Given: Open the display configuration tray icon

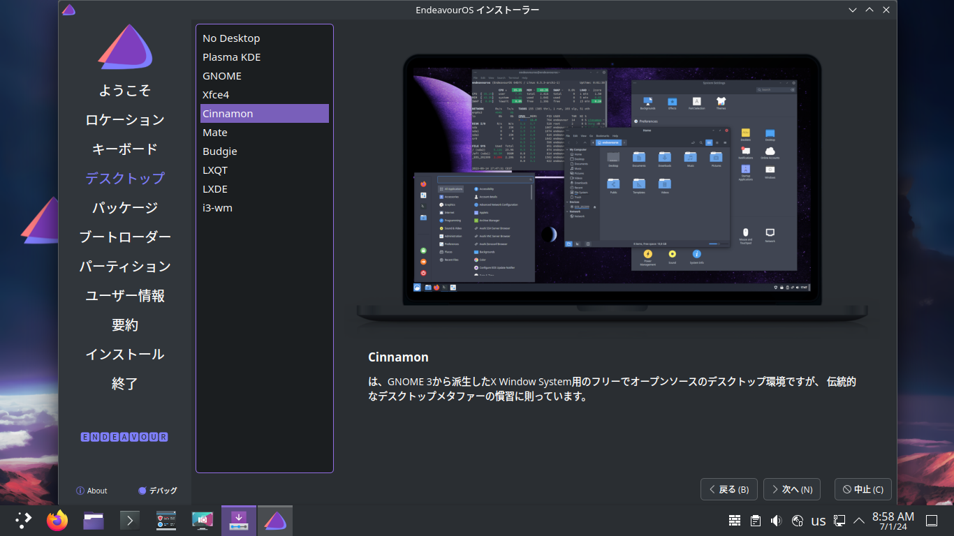Looking at the screenshot, I should pyautogui.click(x=839, y=521).
